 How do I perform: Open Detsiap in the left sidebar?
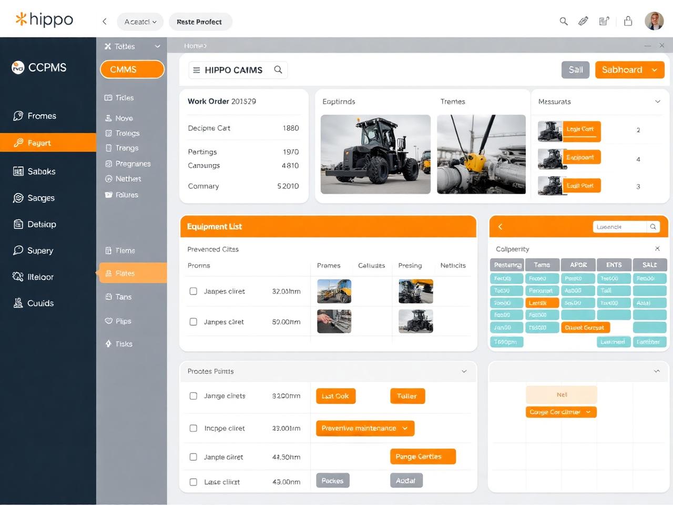[35, 224]
